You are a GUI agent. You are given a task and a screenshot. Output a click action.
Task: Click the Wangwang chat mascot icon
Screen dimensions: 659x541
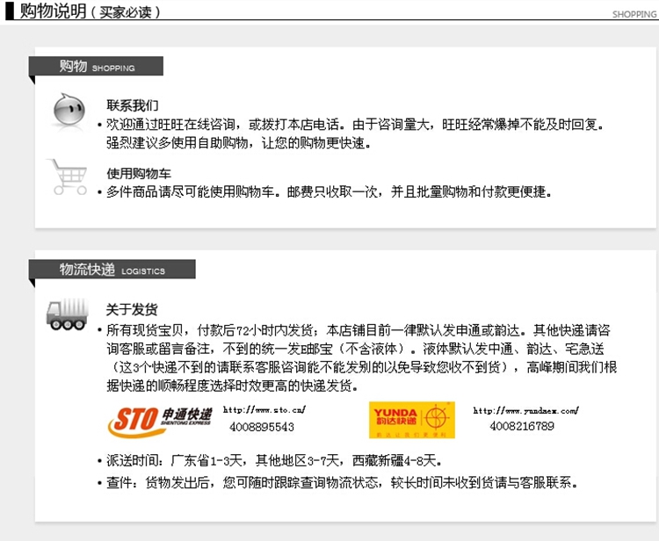[x=69, y=110]
